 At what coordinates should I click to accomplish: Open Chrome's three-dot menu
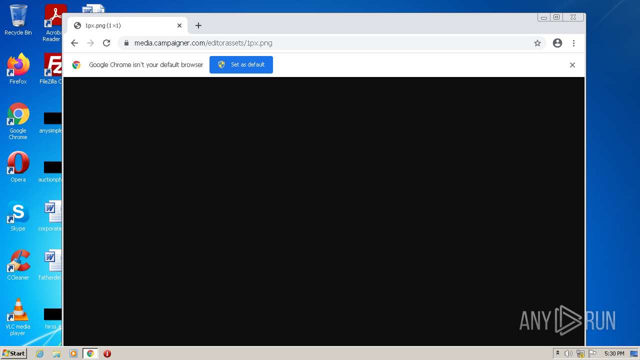point(573,43)
